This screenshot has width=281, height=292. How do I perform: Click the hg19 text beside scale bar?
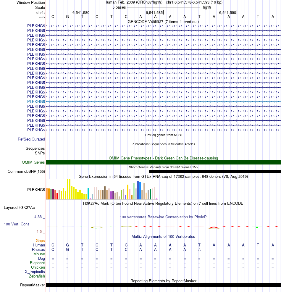(207, 7)
